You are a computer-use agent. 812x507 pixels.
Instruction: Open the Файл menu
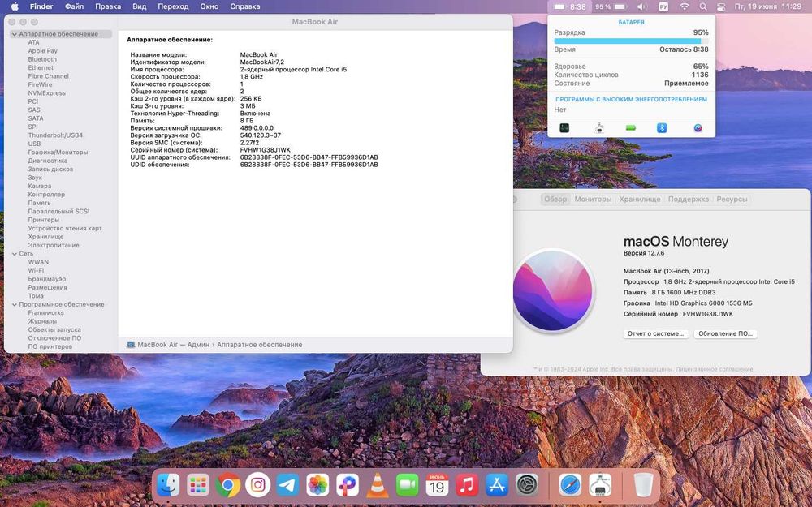tap(75, 6)
